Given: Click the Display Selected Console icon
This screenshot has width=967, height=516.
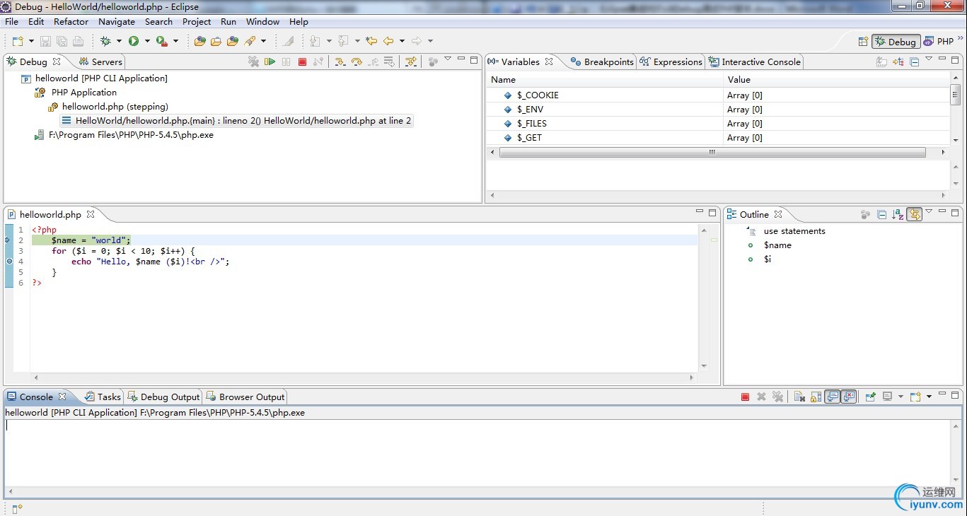Looking at the screenshot, I should click(x=887, y=397).
